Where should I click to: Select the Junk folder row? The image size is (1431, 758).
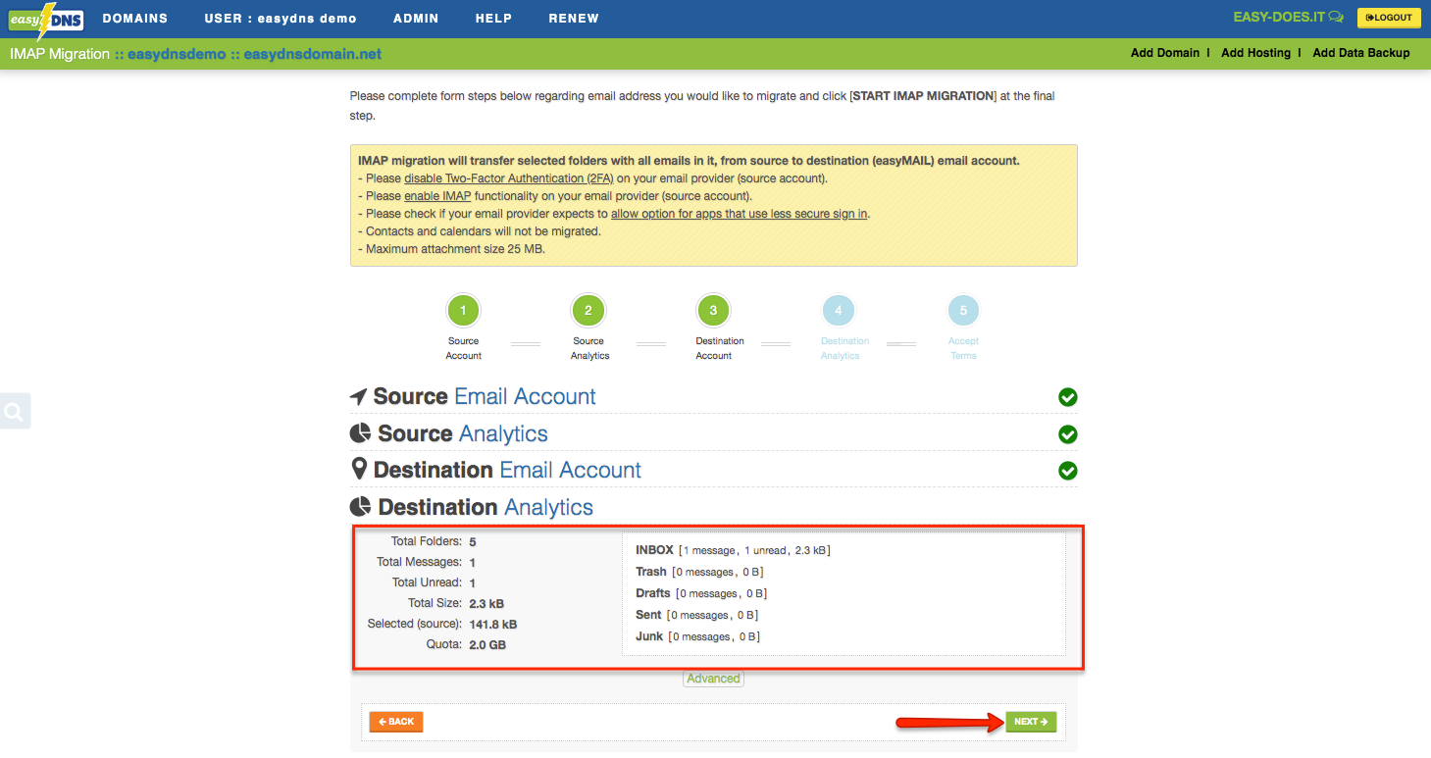pos(697,636)
